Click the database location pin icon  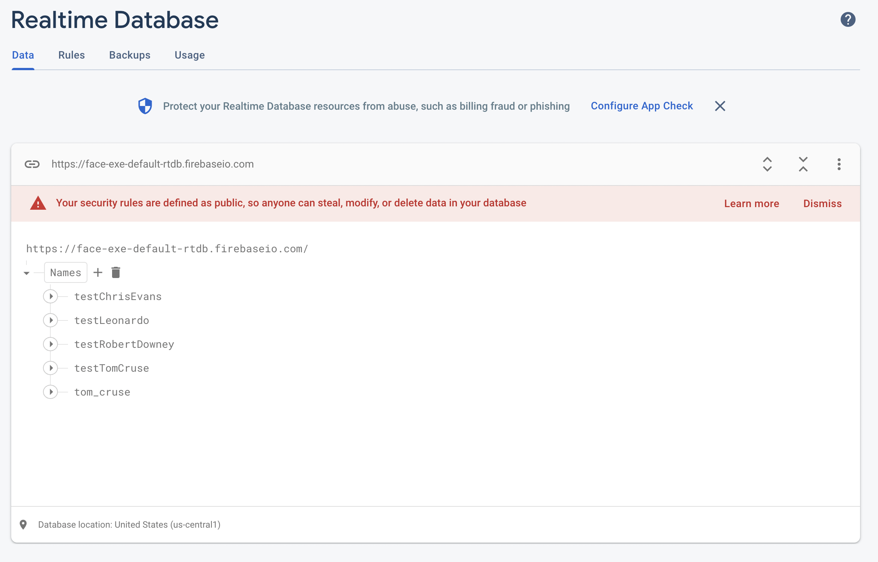[x=24, y=524]
